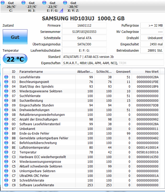This screenshot has height=192, width=165.
Task: Click the Serial ATA interface field
Action: 84,38
